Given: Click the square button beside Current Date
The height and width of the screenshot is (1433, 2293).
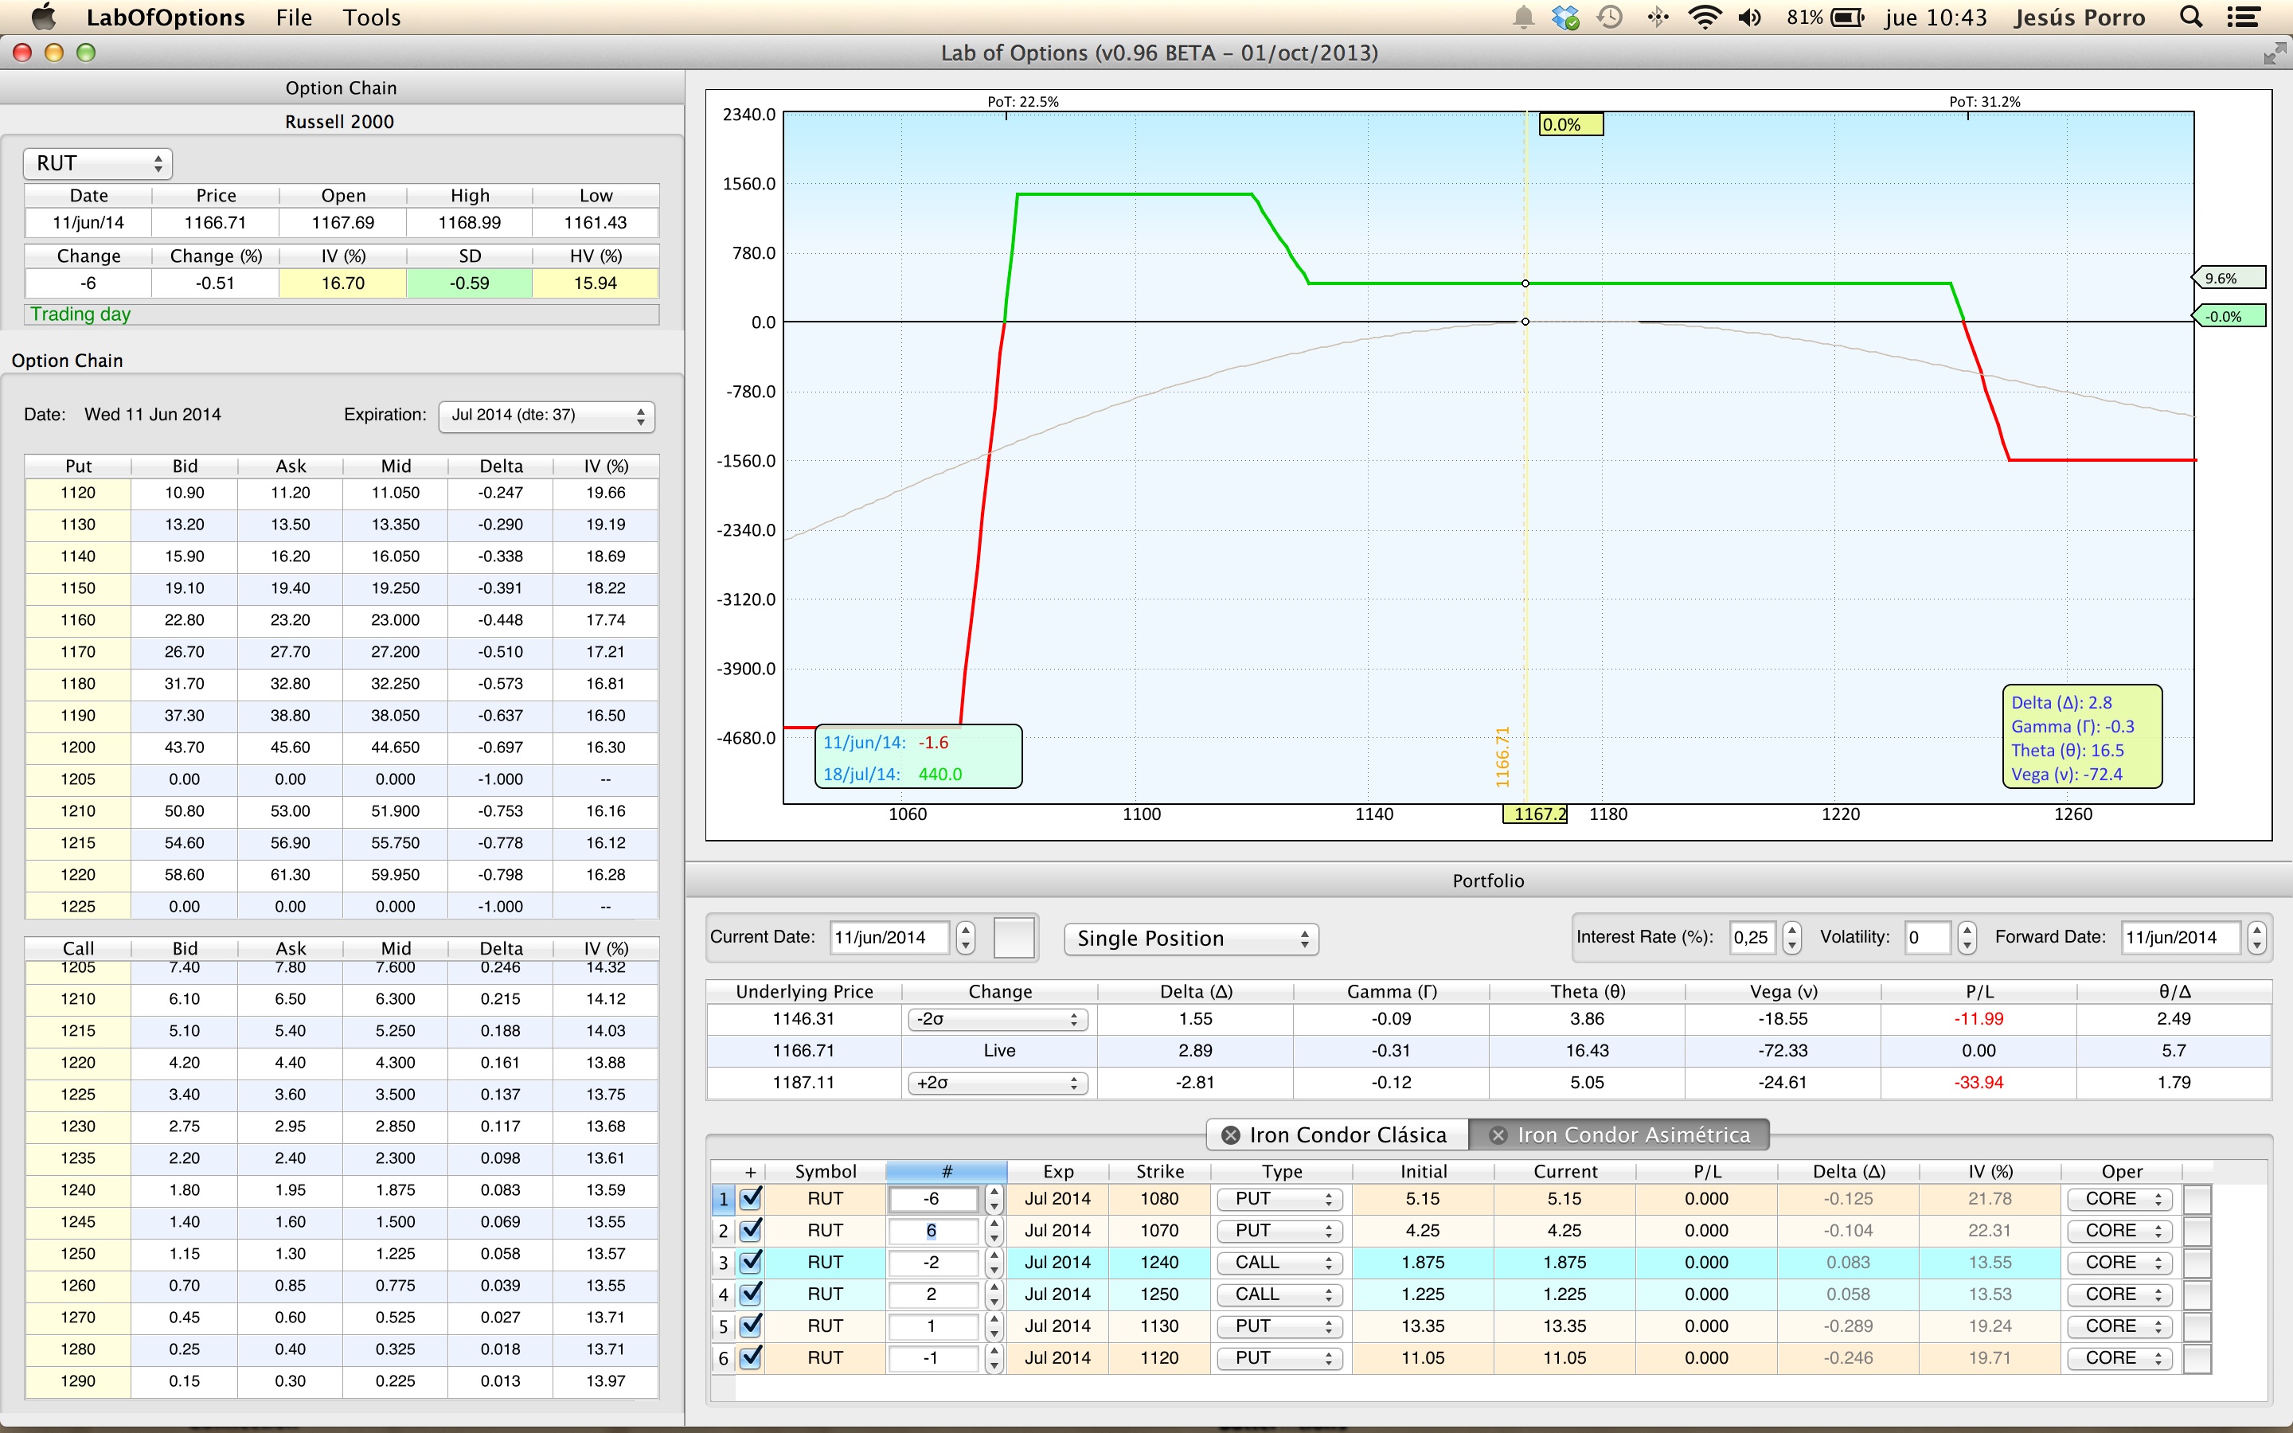Looking at the screenshot, I should coord(1013,937).
